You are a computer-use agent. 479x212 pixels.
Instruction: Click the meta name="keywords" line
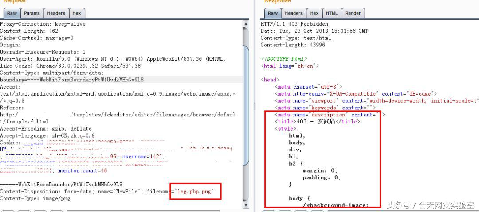tap(325, 108)
